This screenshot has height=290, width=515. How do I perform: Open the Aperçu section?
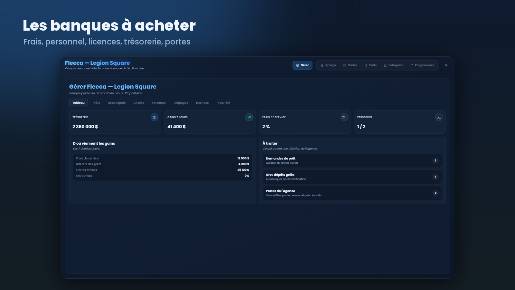point(328,65)
